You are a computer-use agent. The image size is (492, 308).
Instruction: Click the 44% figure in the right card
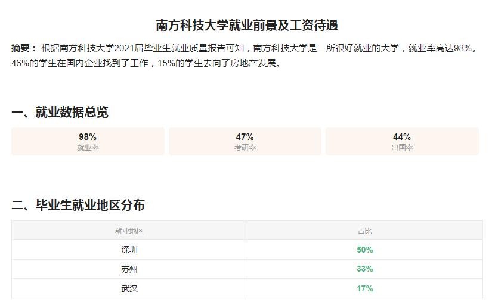click(402, 137)
